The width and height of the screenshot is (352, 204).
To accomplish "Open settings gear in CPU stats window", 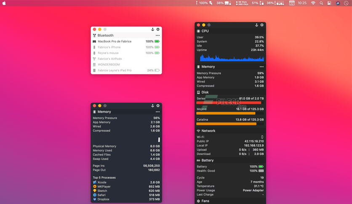I will click(x=262, y=25).
